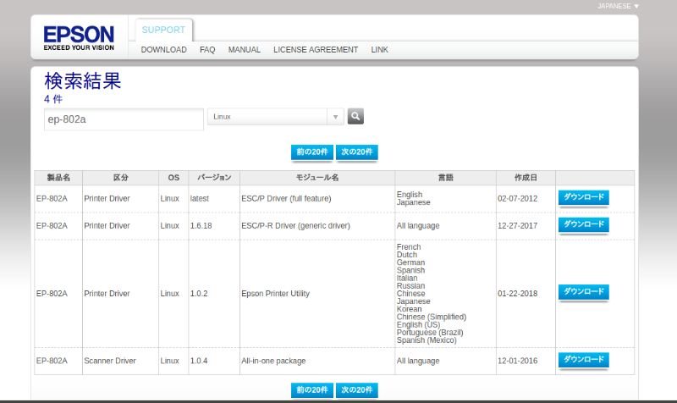Open the DOWNLOAD menu item
Image resolution: width=677 pixels, height=403 pixels.
[x=163, y=50]
